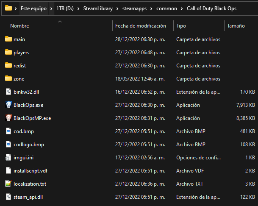Select the BlackOpsMP.exe file name

[32, 118]
